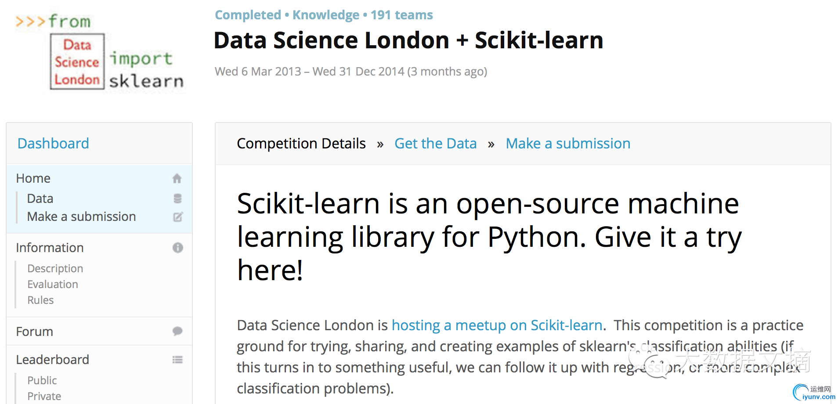The height and width of the screenshot is (404, 838).
Task: Open the Forum section
Action: pyautogui.click(x=35, y=332)
